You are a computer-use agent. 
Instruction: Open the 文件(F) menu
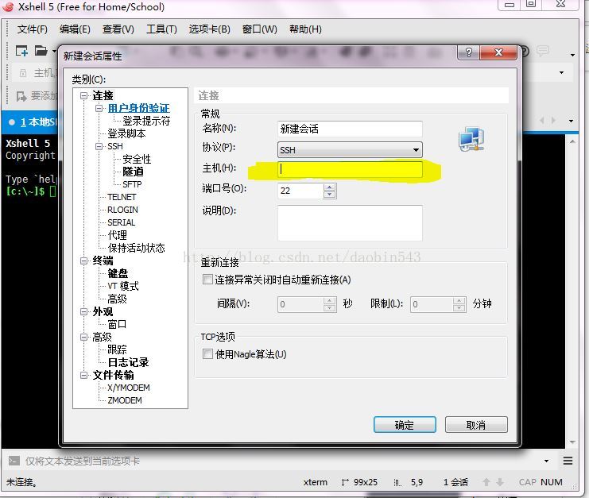(x=33, y=29)
